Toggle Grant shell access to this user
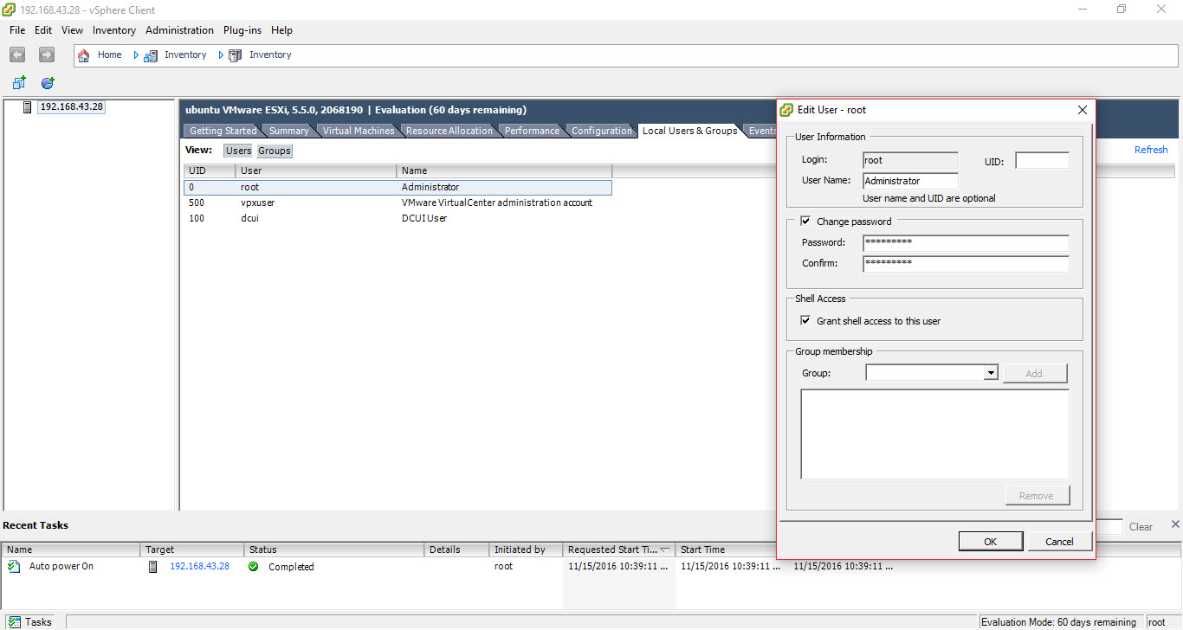The height and width of the screenshot is (630, 1183). pyautogui.click(x=805, y=321)
